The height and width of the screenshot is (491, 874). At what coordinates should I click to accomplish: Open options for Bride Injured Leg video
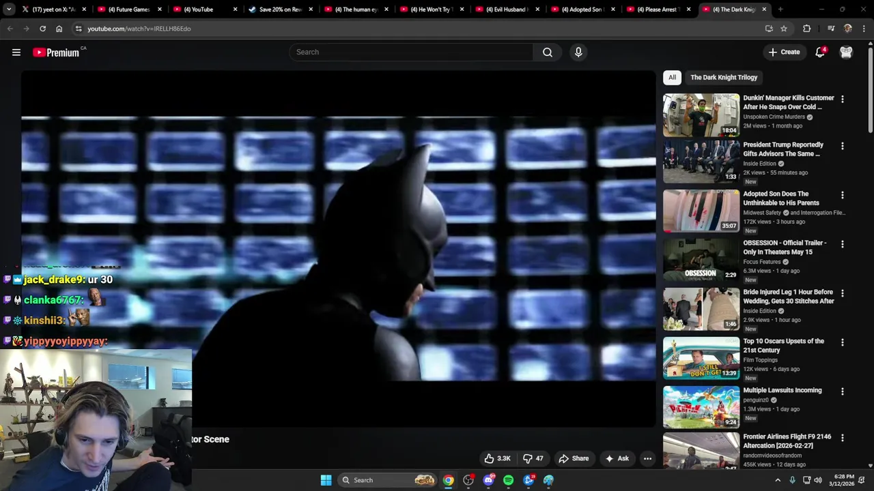pyautogui.click(x=842, y=293)
